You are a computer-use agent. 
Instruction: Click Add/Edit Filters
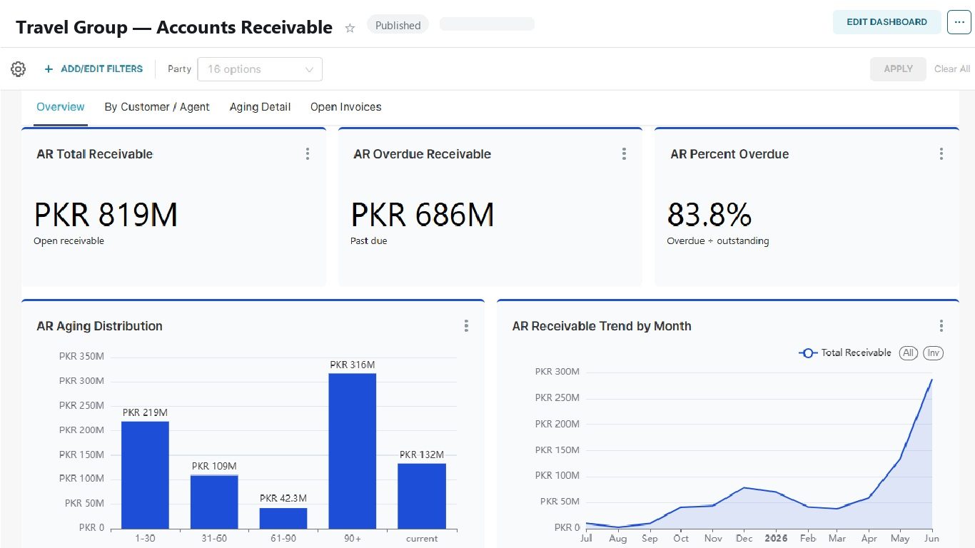point(94,69)
